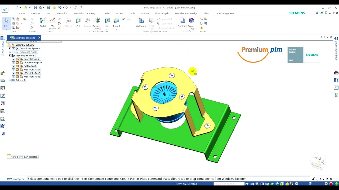
Task: Click the YouTube icon on right sidebar
Action: pos(336,73)
